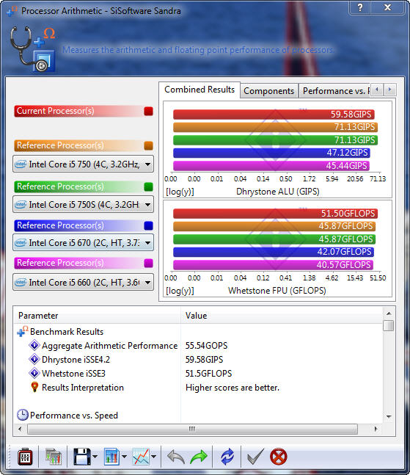Viewport: 410px width, 475px height.
Task: Select the Performance vs. Speed heading row
Action: 198,415
